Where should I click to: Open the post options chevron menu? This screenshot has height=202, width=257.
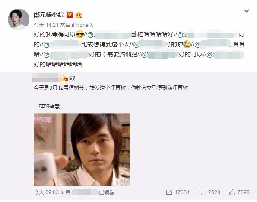tap(247, 11)
